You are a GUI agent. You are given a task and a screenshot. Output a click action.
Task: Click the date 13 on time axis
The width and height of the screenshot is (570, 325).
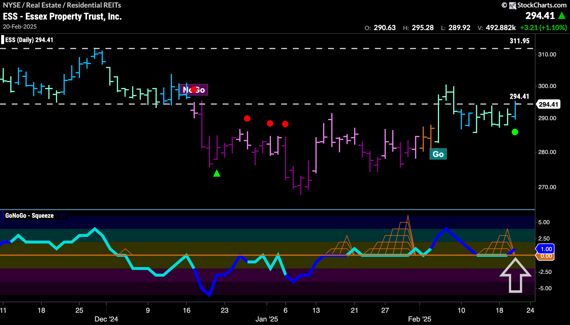point(316,310)
